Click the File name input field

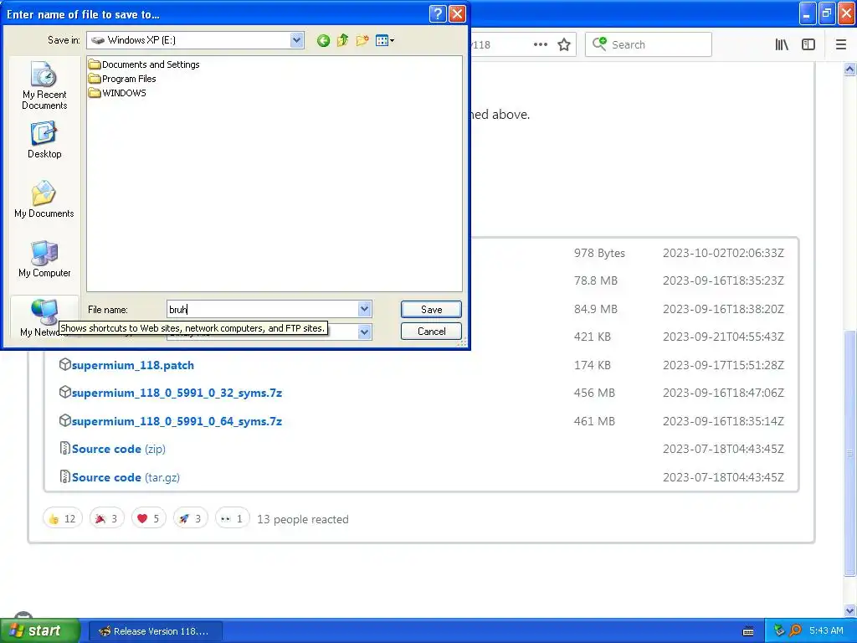[262, 310]
